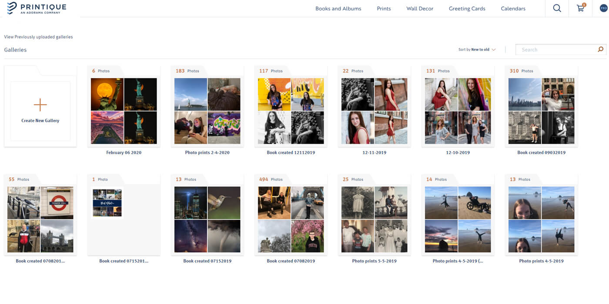Open the shopping cart icon
Viewport: 609px width, 304px height.
coord(580,8)
